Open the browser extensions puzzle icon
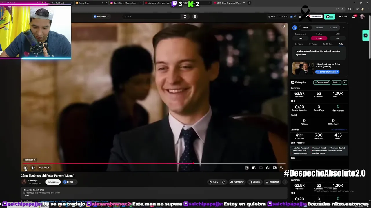 (x=350, y=9)
